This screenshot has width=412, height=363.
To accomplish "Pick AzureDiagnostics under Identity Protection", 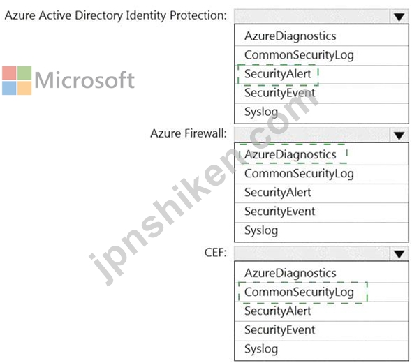I will (321, 36).
